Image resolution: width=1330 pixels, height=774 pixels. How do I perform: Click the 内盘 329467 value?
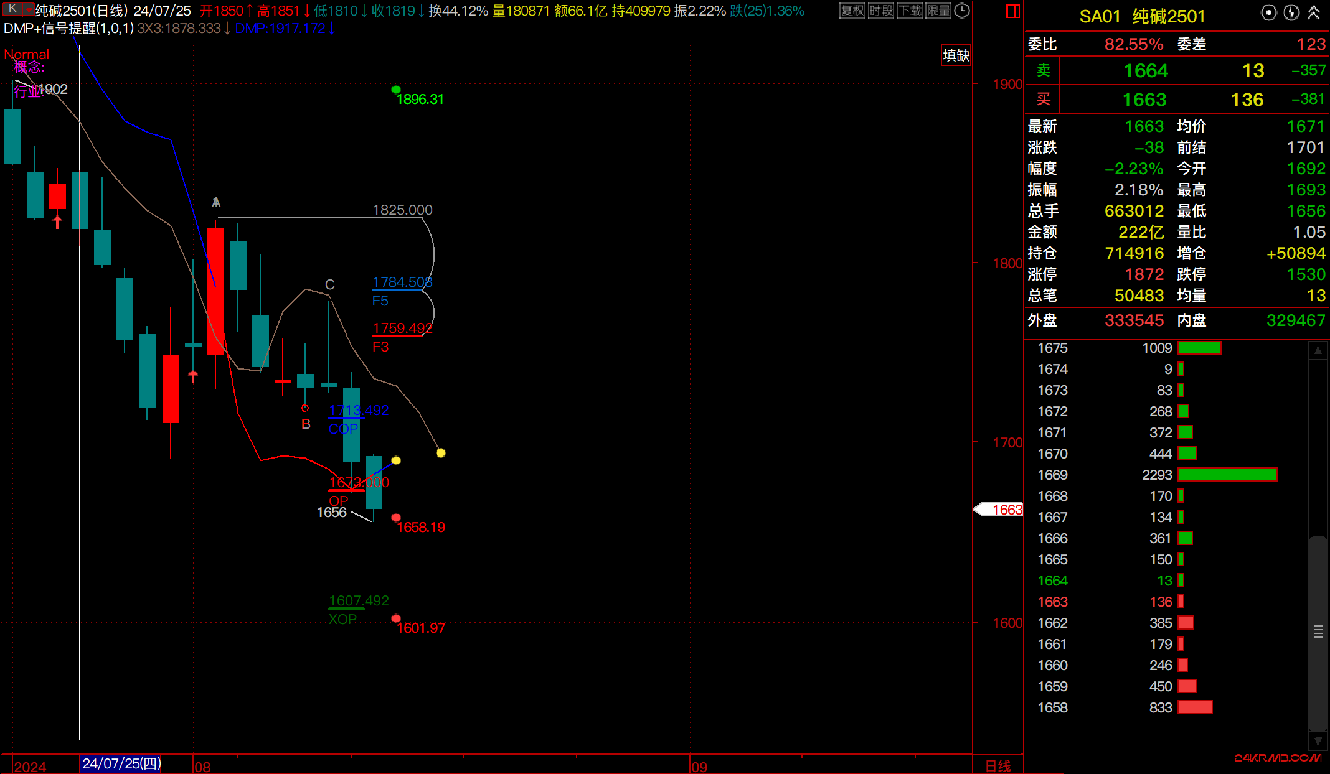(1296, 320)
